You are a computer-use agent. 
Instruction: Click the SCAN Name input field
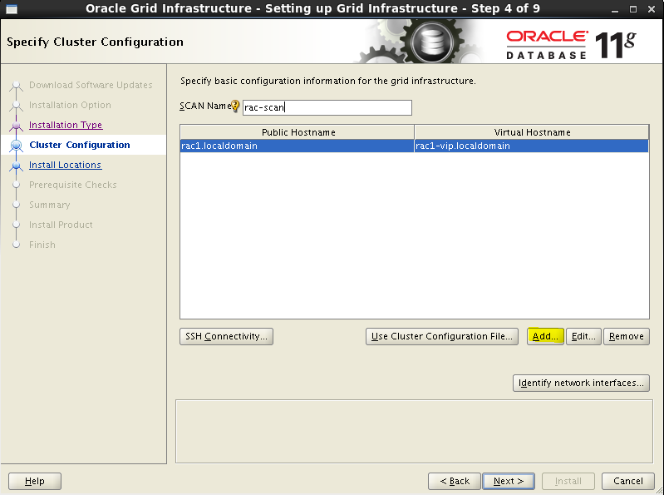(327, 107)
